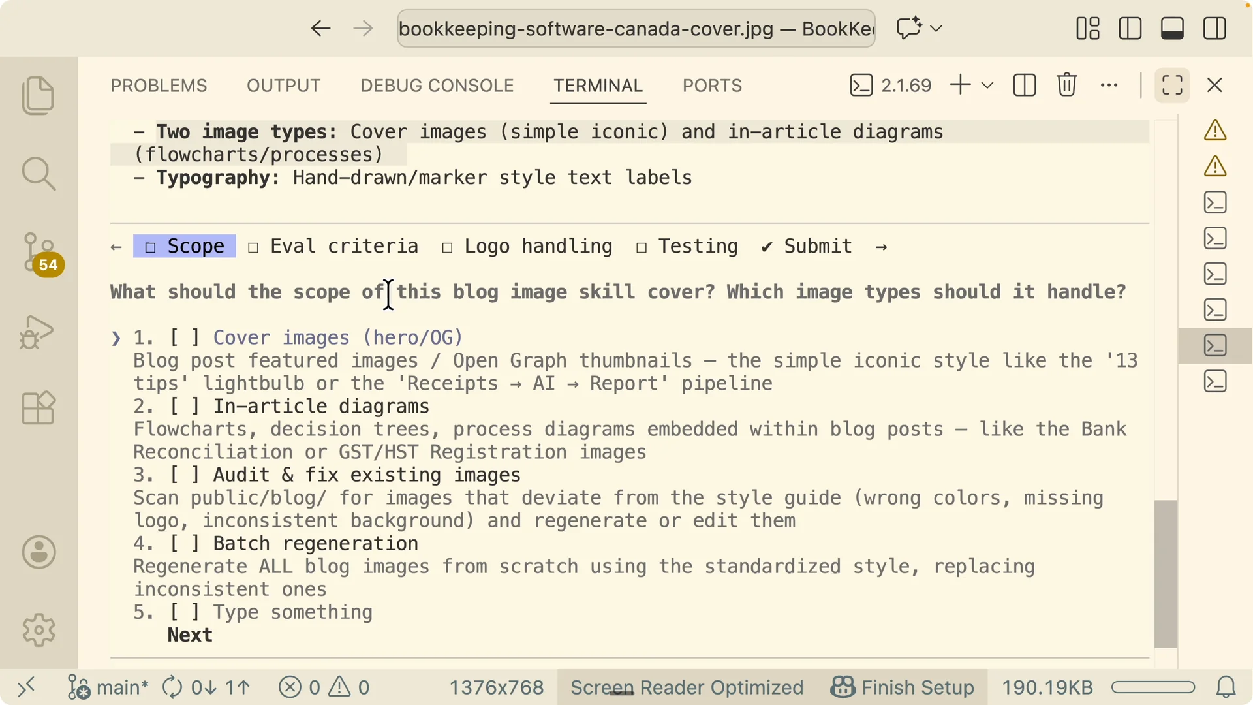The height and width of the screenshot is (705, 1253).
Task: Select the TERMINAL tab
Action: 598,86
